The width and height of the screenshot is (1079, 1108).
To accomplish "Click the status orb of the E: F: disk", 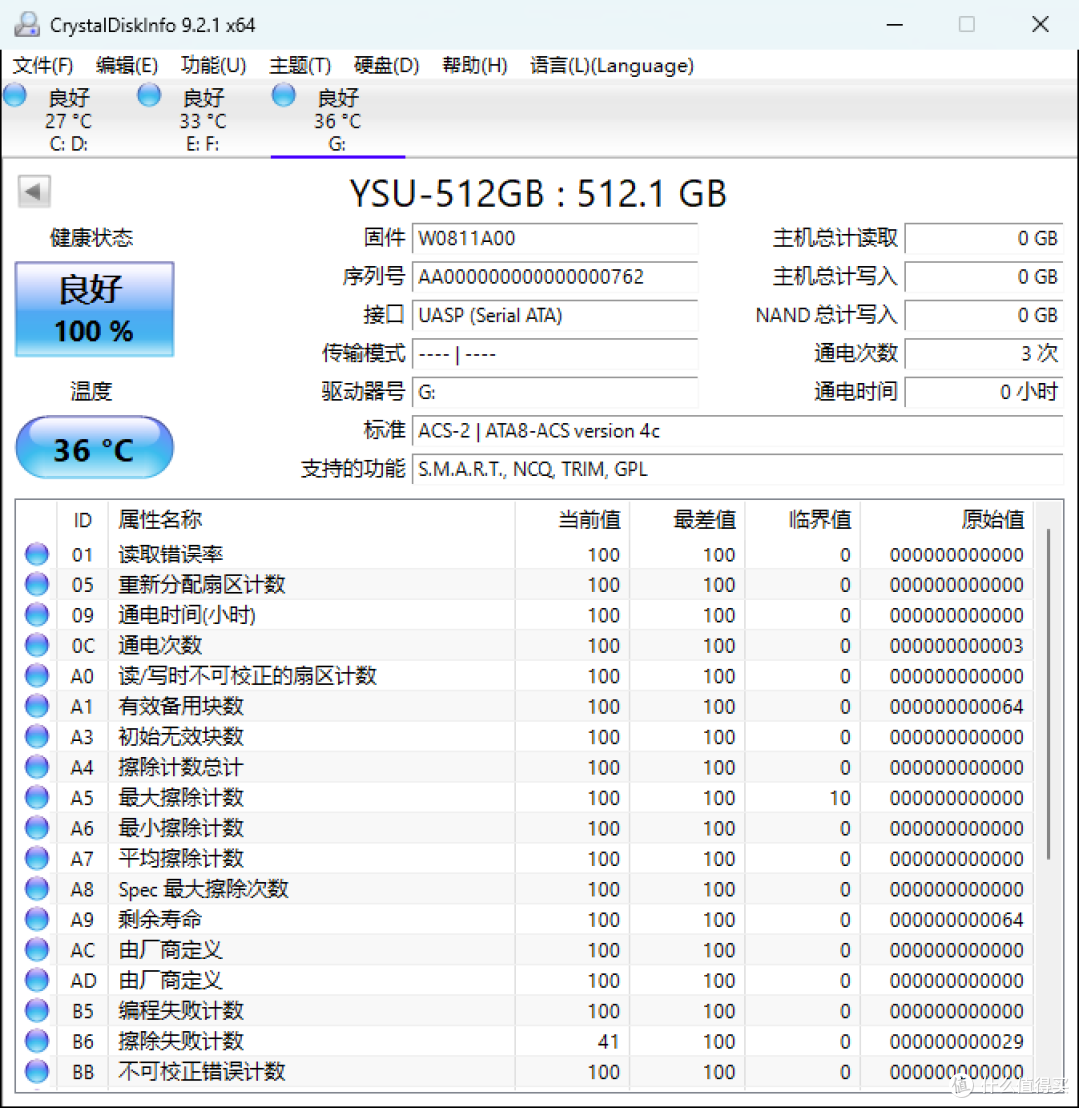I will (149, 95).
